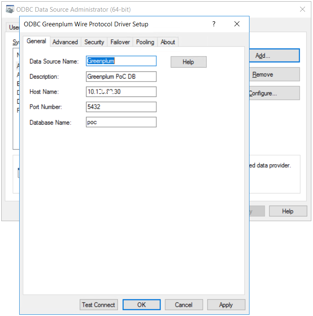Switch to the General tab

[x=36, y=41]
